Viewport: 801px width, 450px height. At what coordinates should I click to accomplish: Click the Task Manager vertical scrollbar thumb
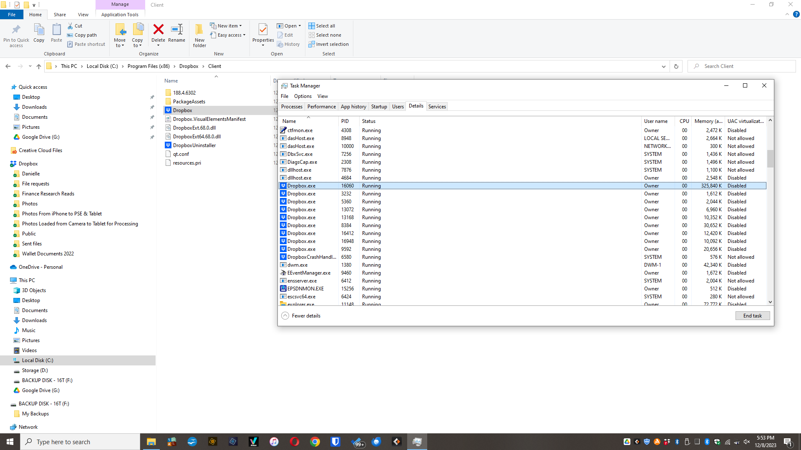(770, 158)
